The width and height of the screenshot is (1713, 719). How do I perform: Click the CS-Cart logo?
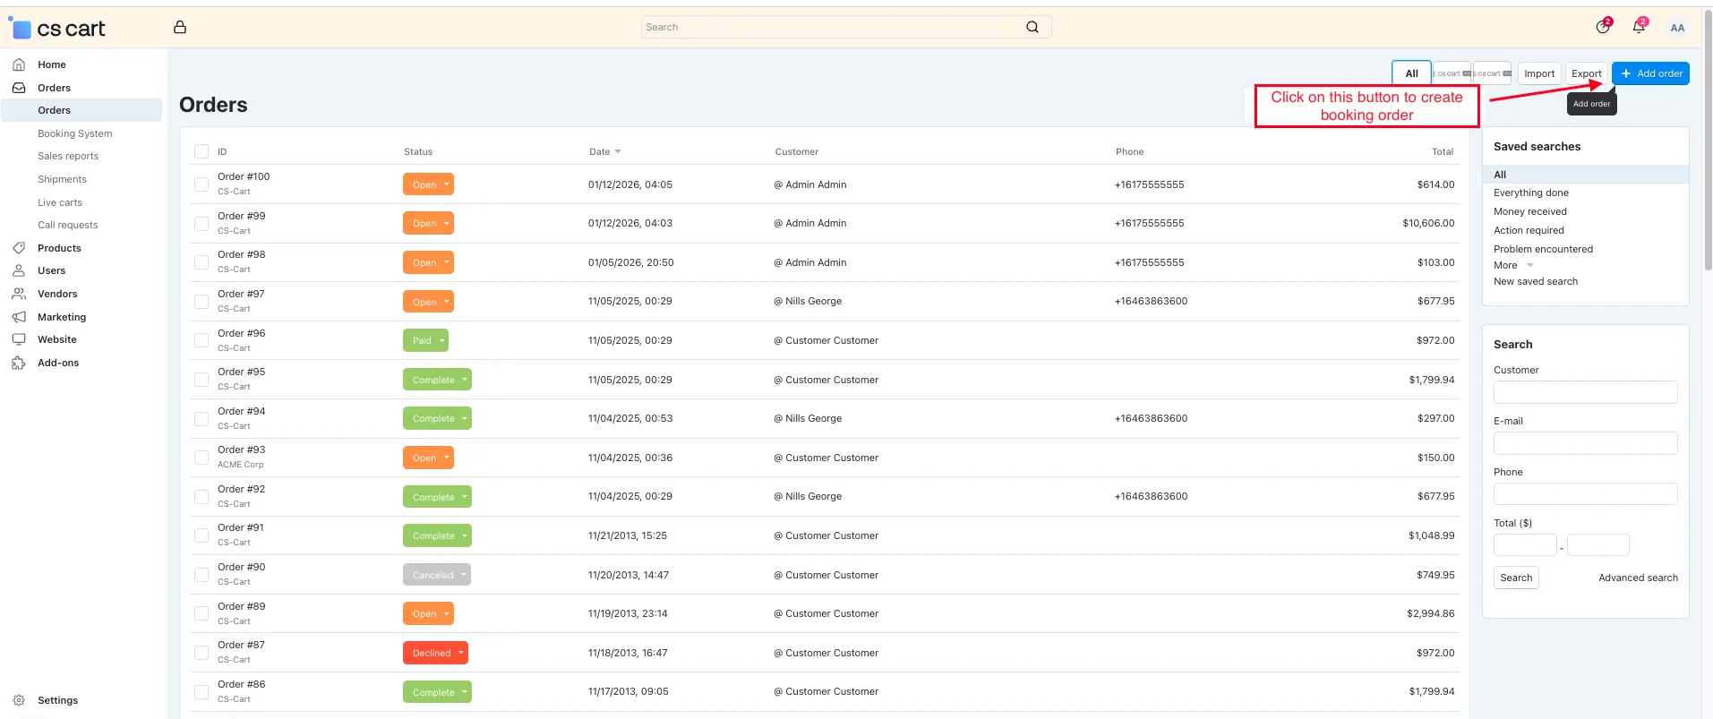[57, 29]
